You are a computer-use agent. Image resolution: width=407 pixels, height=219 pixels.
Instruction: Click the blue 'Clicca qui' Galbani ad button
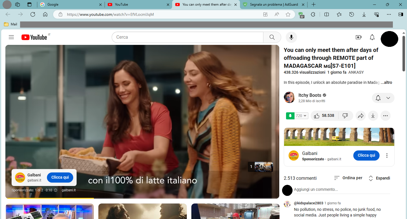click(366, 155)
